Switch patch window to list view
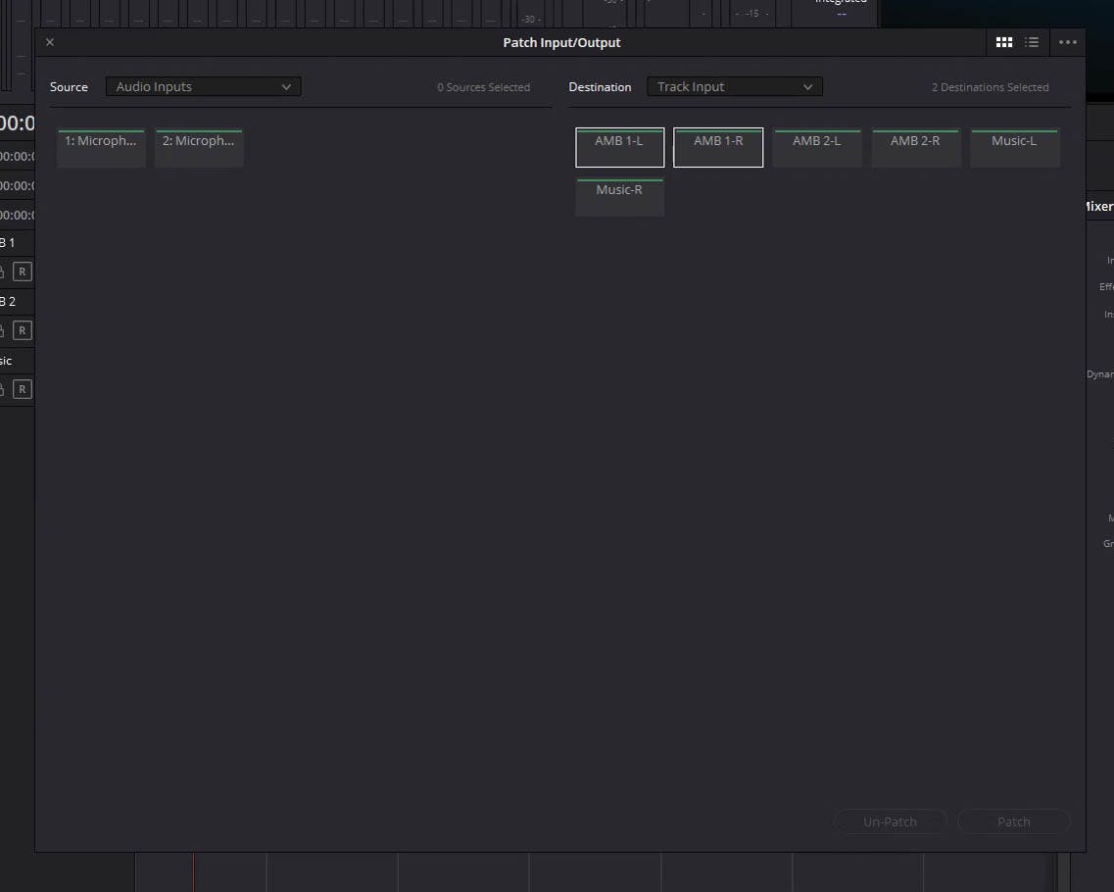This screenshot has width=1114, height=892. 1032,42
